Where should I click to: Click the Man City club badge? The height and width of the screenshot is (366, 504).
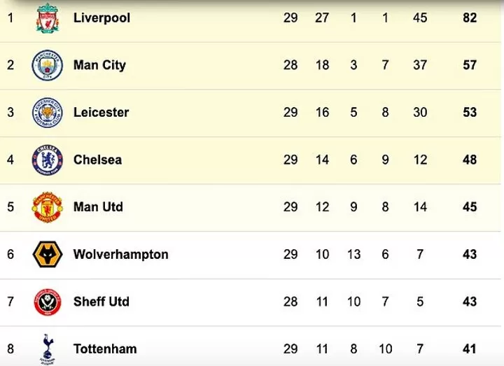tap(48, 65)
